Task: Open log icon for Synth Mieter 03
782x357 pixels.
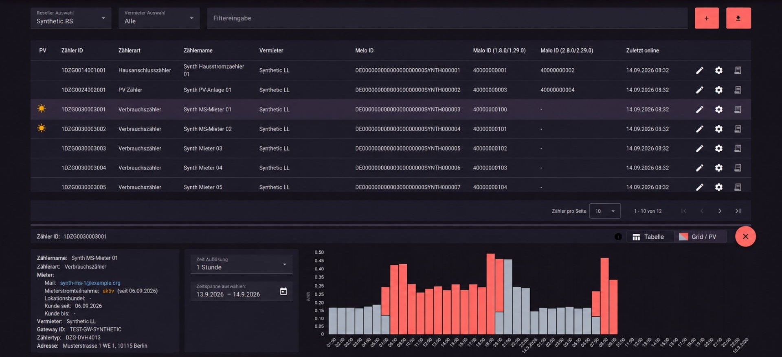Action: (738, 148)
